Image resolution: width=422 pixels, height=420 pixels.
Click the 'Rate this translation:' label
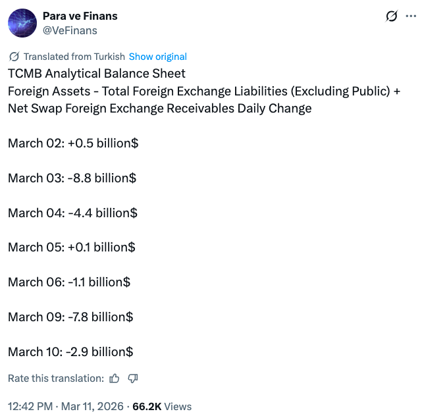[x=56, y=379]
